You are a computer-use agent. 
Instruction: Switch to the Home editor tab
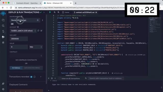[x=66, y=12]
